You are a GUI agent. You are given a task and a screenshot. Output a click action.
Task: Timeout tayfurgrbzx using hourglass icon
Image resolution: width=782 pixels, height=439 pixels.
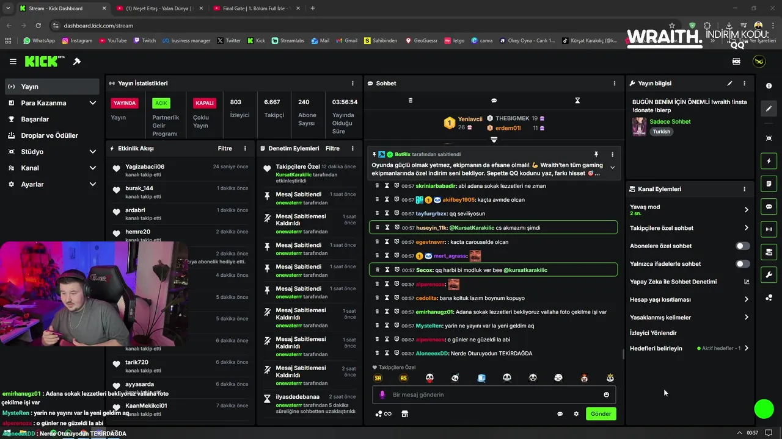[x=387, y=213]
